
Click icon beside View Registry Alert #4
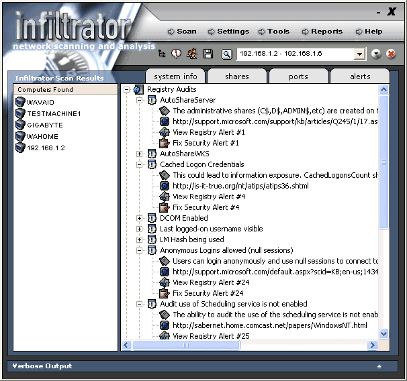coord(165,197)
